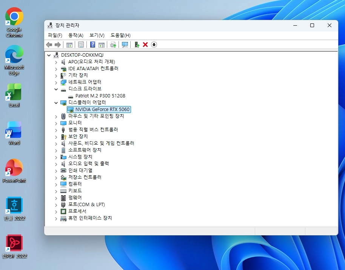Expand the 소프트웨어 장치 category
This screenshot has height=270, width=345.
coord(56,151)
